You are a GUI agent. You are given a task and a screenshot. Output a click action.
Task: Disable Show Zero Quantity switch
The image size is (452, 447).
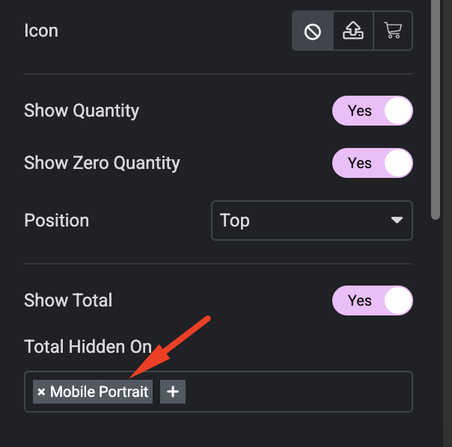373,163
